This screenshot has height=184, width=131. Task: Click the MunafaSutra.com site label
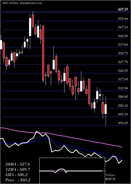(x=31, y=3)
